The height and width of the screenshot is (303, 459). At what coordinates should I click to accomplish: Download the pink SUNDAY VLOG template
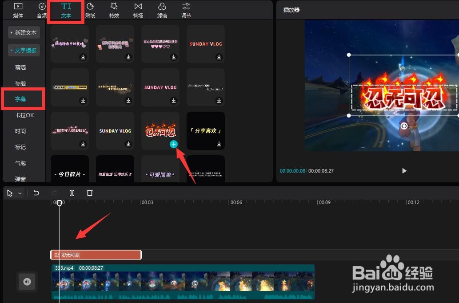click(x=174, y=101)
